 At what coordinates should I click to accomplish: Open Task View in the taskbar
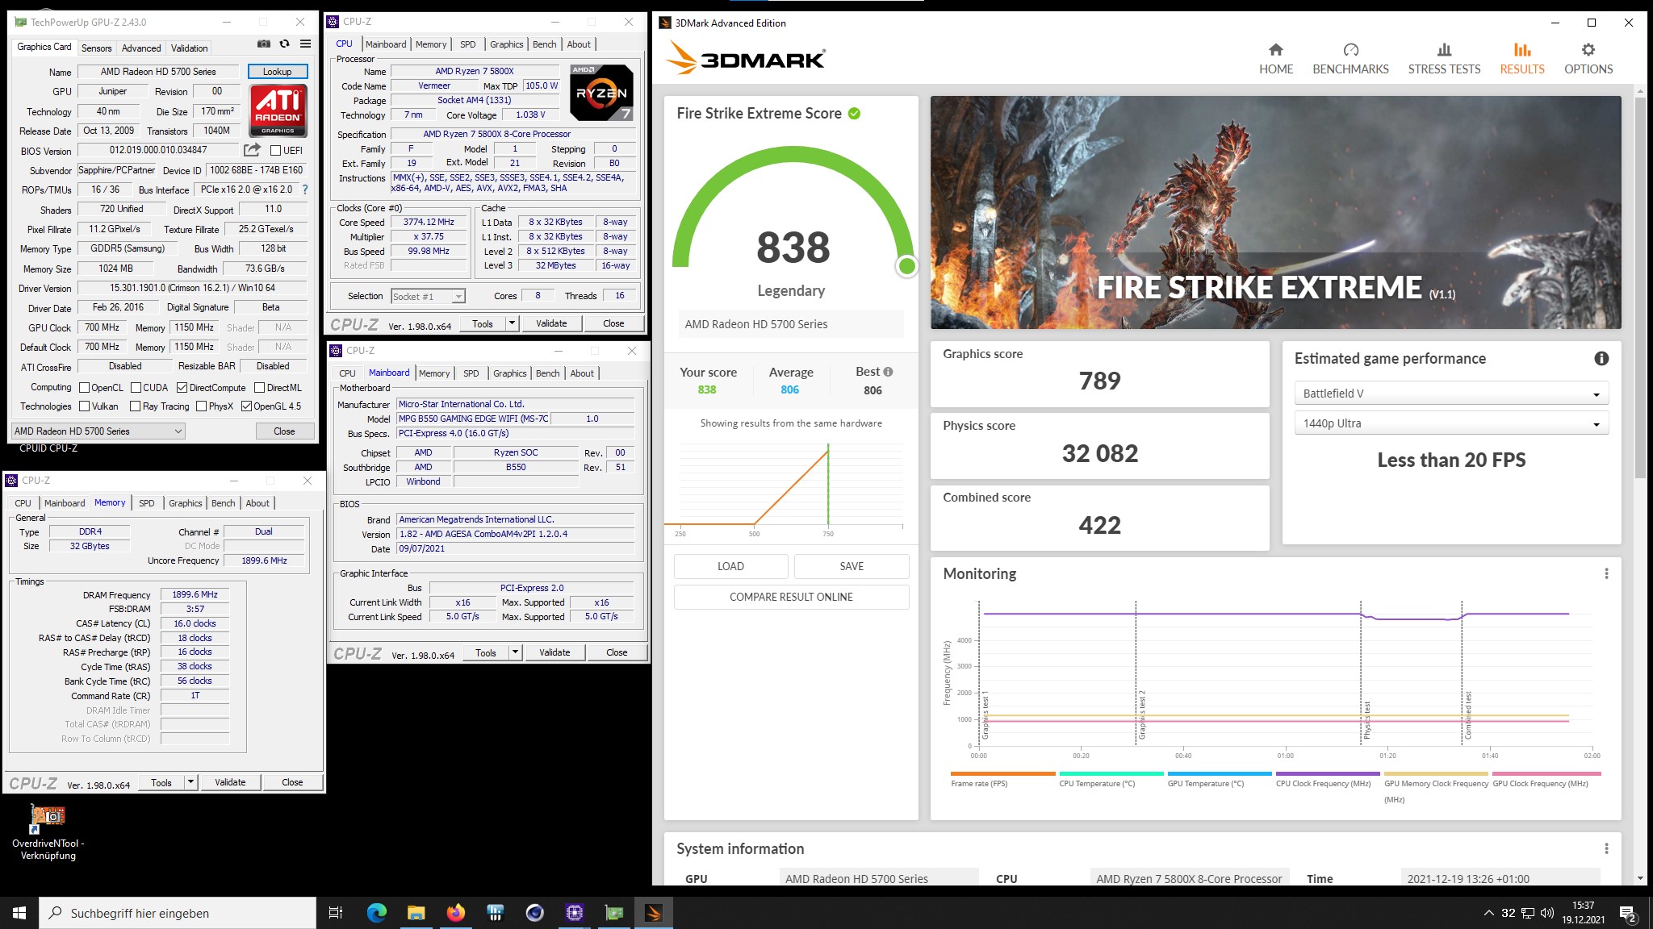pyautogui.click(x=336, y=913)
